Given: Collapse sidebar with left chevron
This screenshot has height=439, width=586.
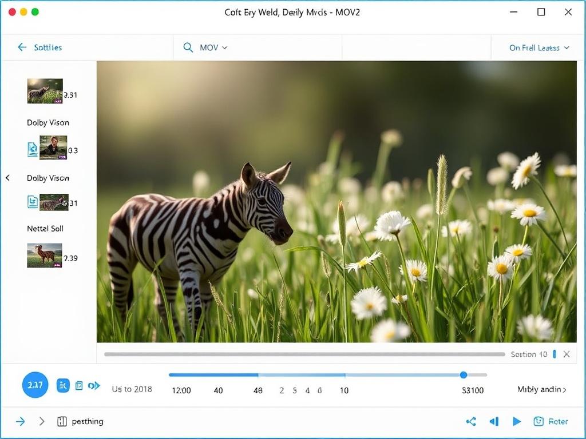Looking at the screenshot, I should 8,178.
